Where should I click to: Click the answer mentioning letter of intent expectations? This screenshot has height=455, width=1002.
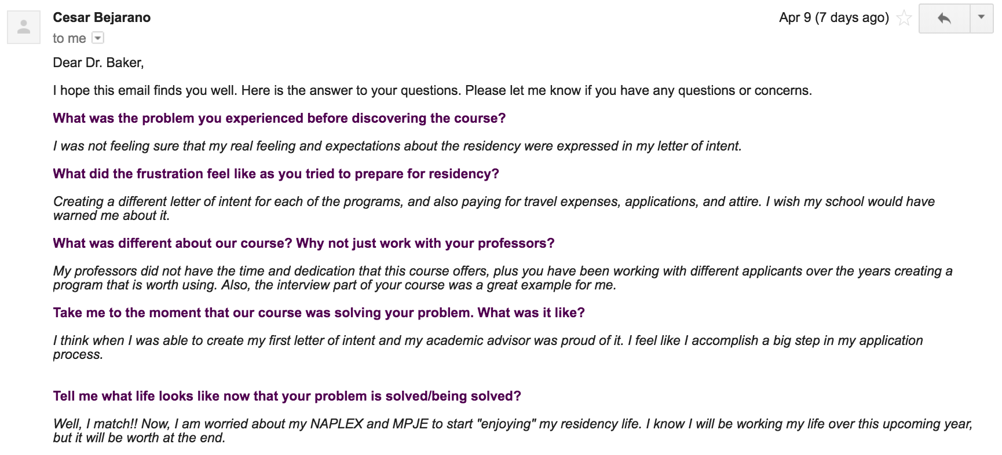[397, 146]
